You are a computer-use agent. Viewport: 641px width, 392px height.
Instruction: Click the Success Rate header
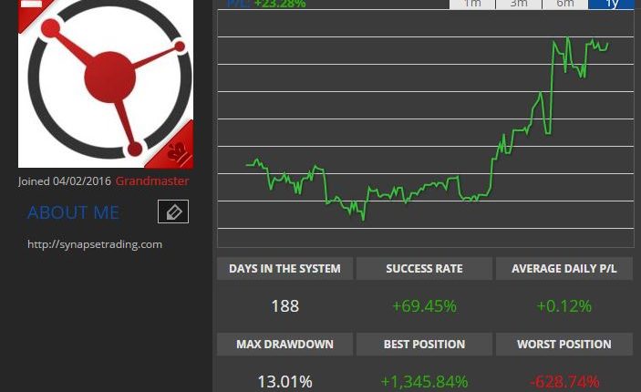pos(424,269)
